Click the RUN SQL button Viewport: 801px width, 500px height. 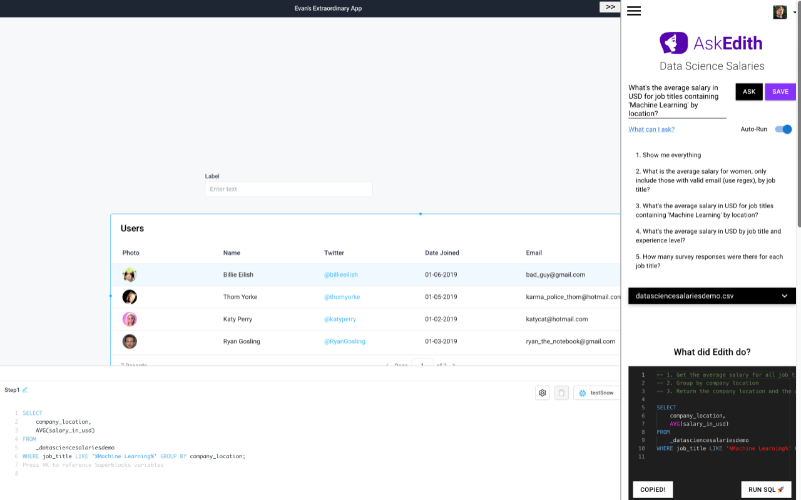[x=766, y=489]
